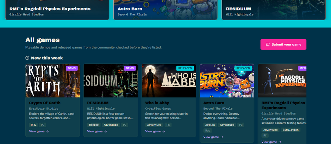Select the Action tag on Astro Burn
The height and width of the screenshot is (144, 331).
coord(210,125)
